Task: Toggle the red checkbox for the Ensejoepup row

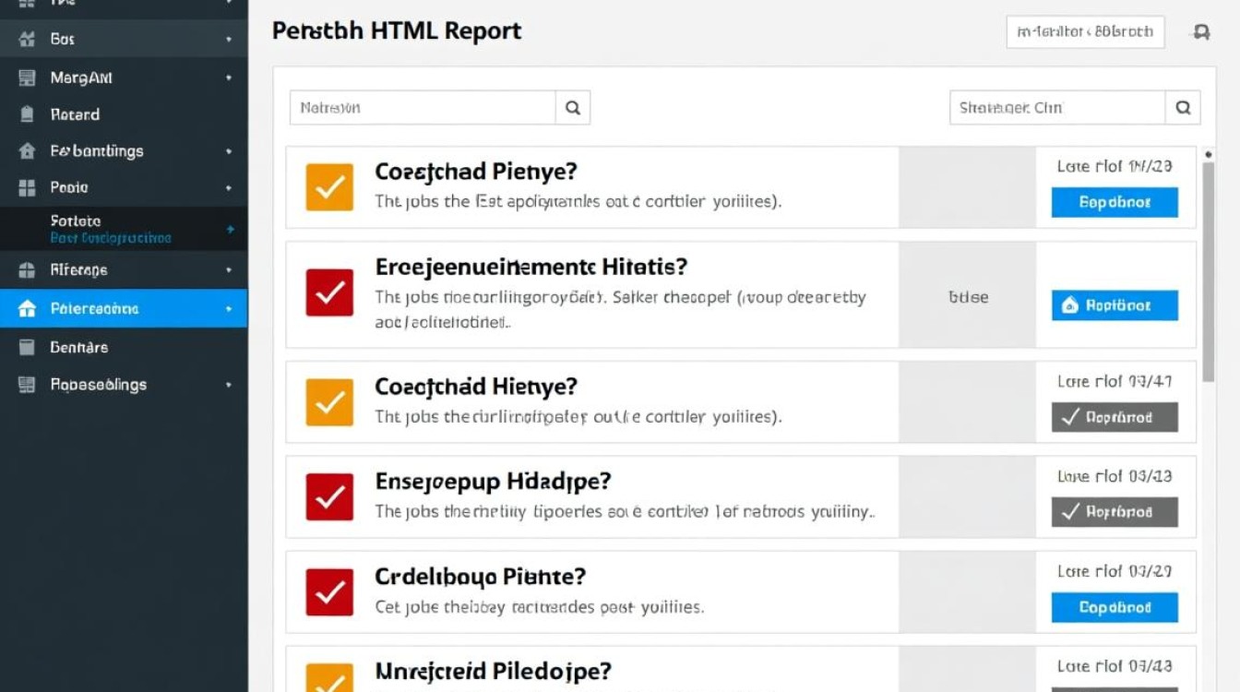Action: (x=329, y=497)
